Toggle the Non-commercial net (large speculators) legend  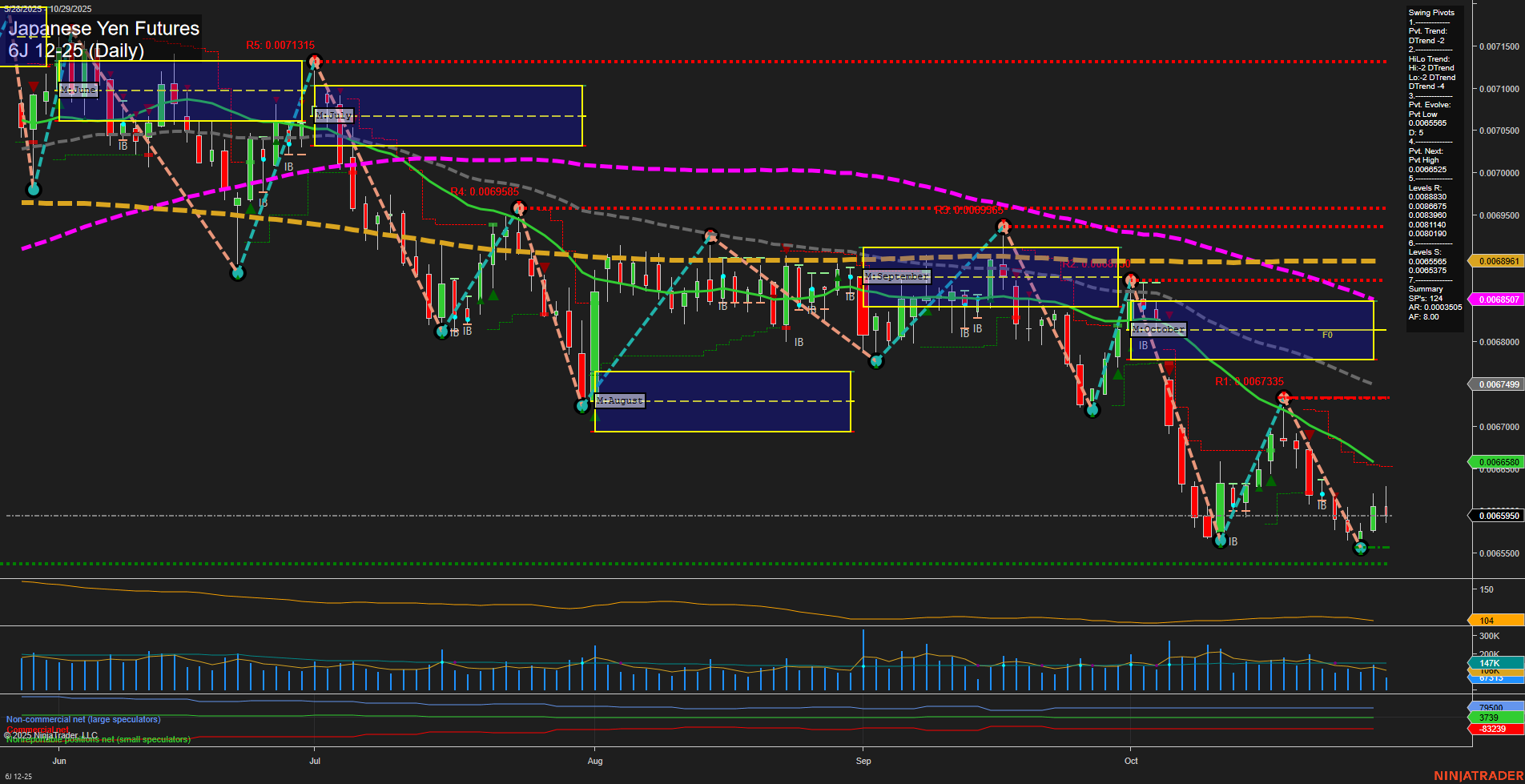(x=82, y=719)
